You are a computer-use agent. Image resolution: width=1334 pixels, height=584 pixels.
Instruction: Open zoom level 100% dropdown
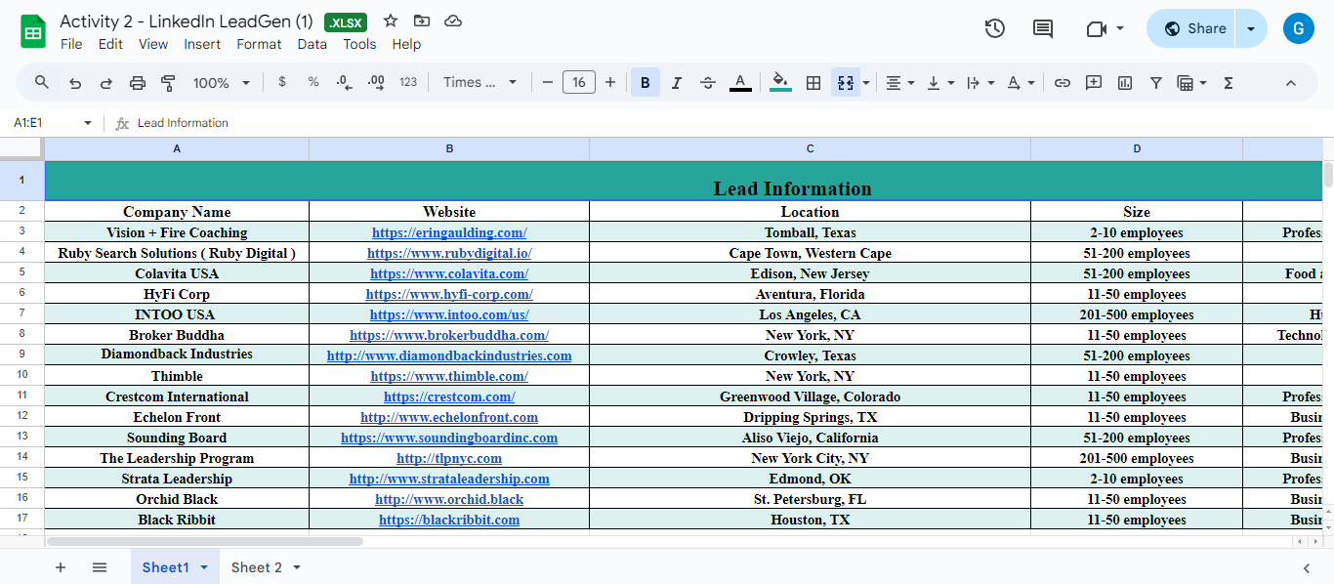pyautogui.click(x=221, y=83)
